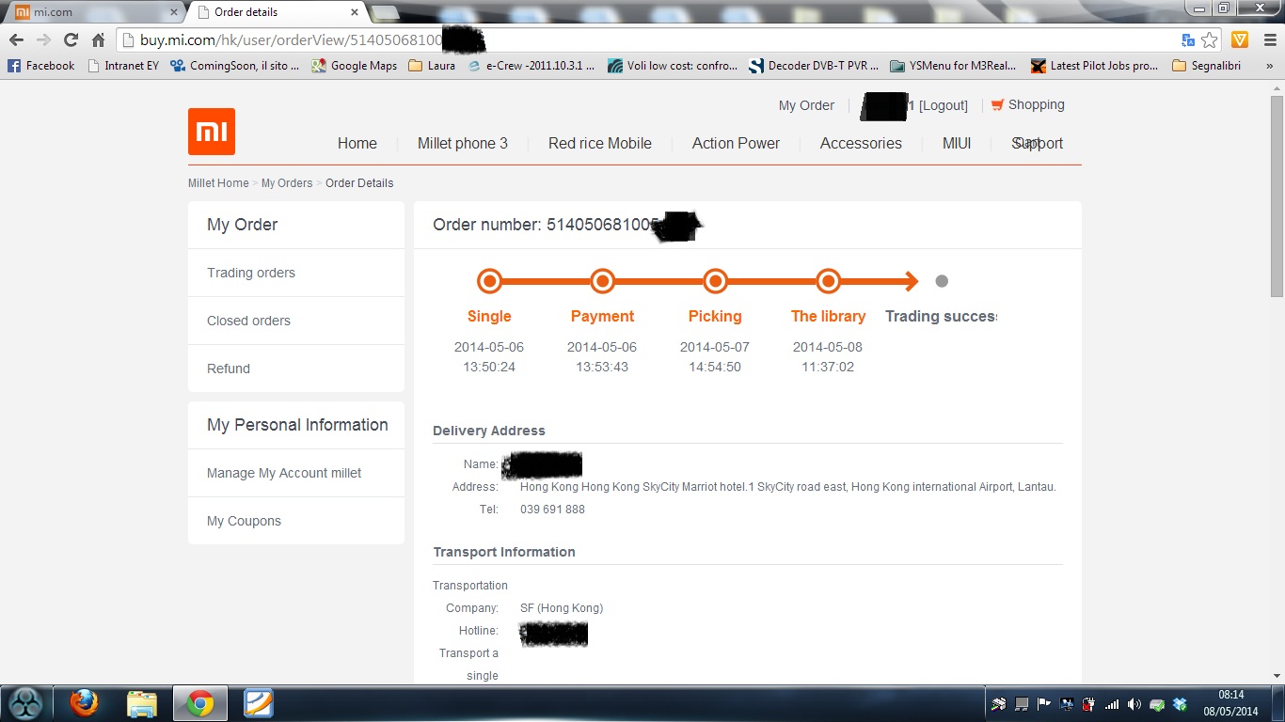Click the Dropbox tray icon
Image resolution: width=1285 pixels, height=722 pixels.
(1180, 703)
